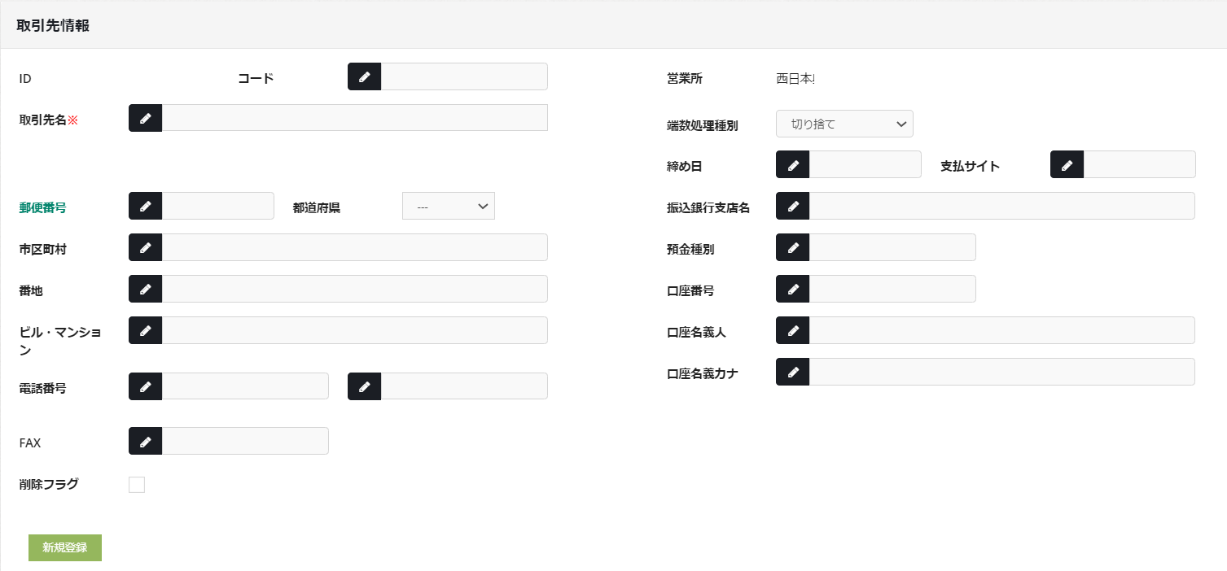The height and width of the screenshot is (571, 1227).
Task: Click pencil icon beside コード field
Action: coord(364,76)
